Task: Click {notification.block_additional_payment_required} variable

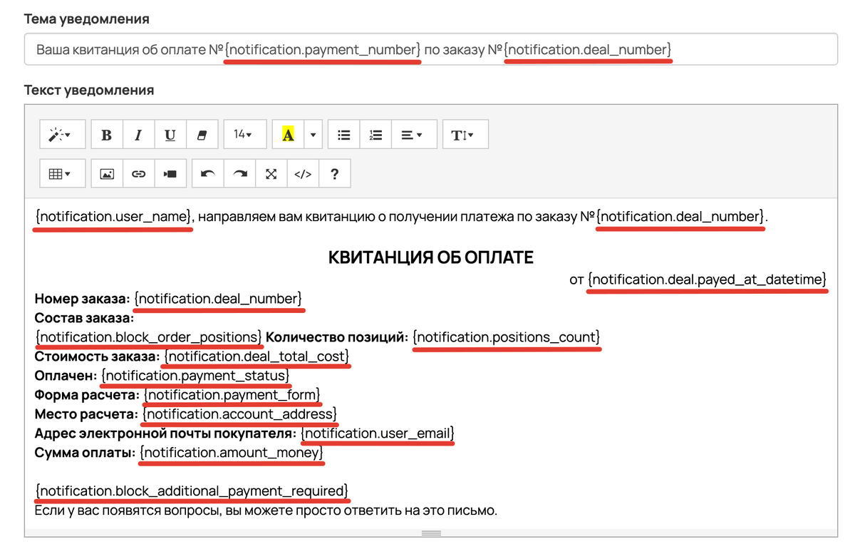Action: [192, 491]
